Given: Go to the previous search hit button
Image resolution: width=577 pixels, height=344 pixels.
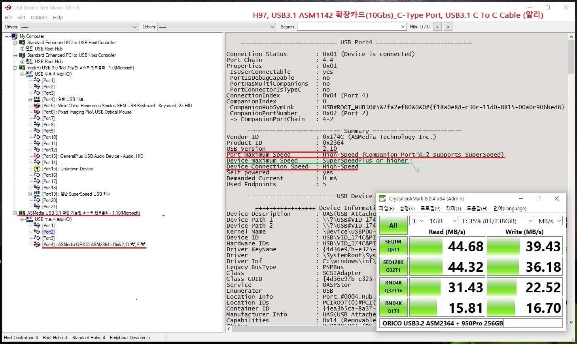Looking at the screenshot, I should pos(437,27).
